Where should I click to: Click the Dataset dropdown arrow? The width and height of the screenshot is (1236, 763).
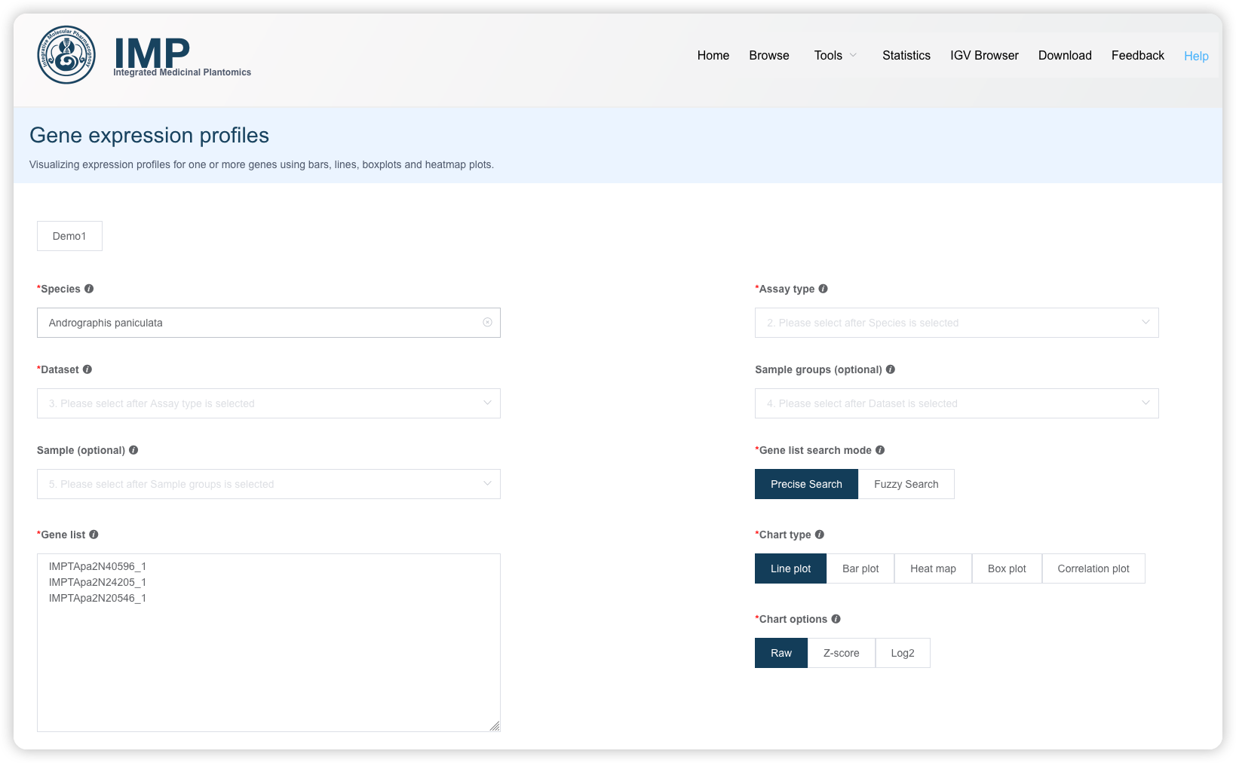pyautogui.click(x=487, y=403)
